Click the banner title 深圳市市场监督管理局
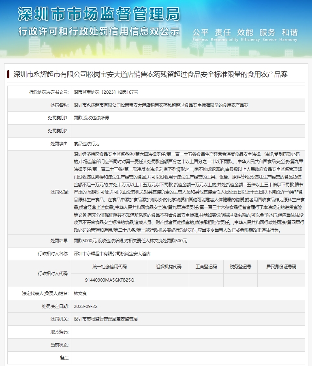The width and height of the screenshot is (312, 366). (99, 14)
